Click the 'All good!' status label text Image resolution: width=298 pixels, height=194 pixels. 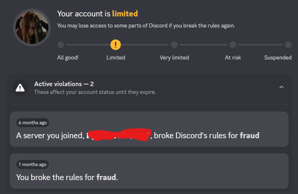[68, 57]
